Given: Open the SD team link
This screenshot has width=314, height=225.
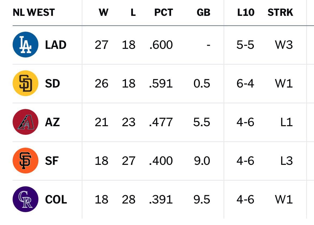Looking at the screenshot, I should (x=52, y=83).
